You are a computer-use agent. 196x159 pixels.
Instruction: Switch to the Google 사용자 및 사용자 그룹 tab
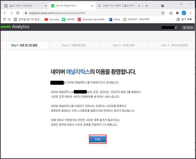click(118, 6)
